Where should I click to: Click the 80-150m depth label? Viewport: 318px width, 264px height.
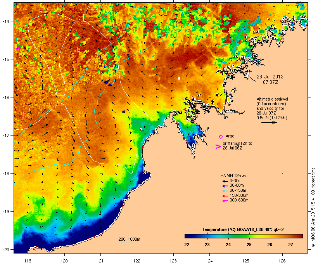click(x=238, y=191)
